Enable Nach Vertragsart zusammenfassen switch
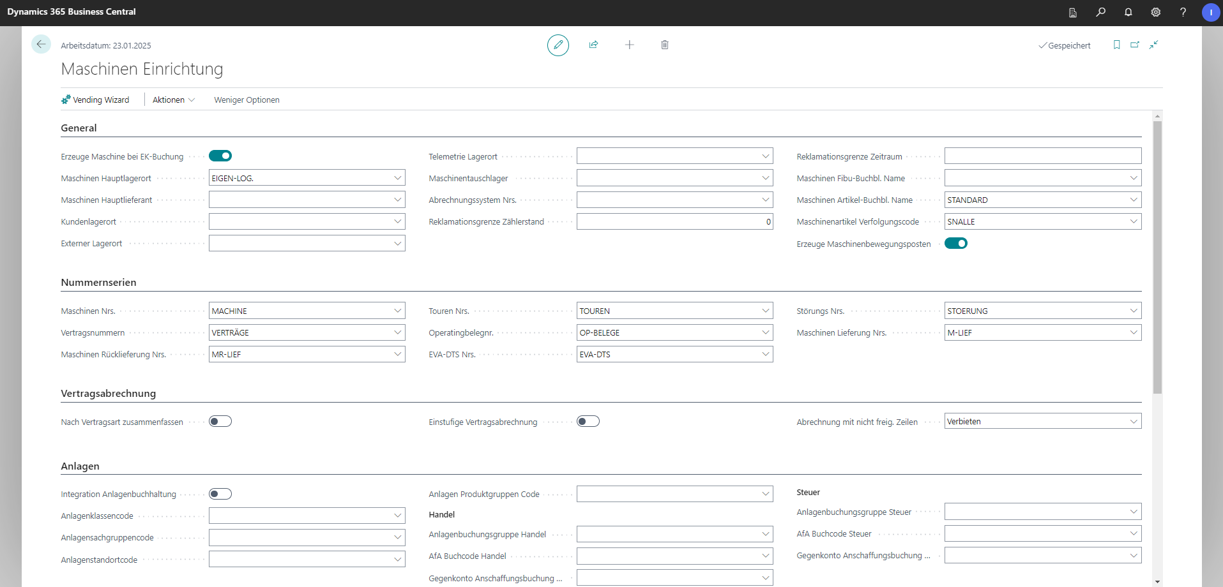This screenshot has width=1223, height=587. (220, 422)
